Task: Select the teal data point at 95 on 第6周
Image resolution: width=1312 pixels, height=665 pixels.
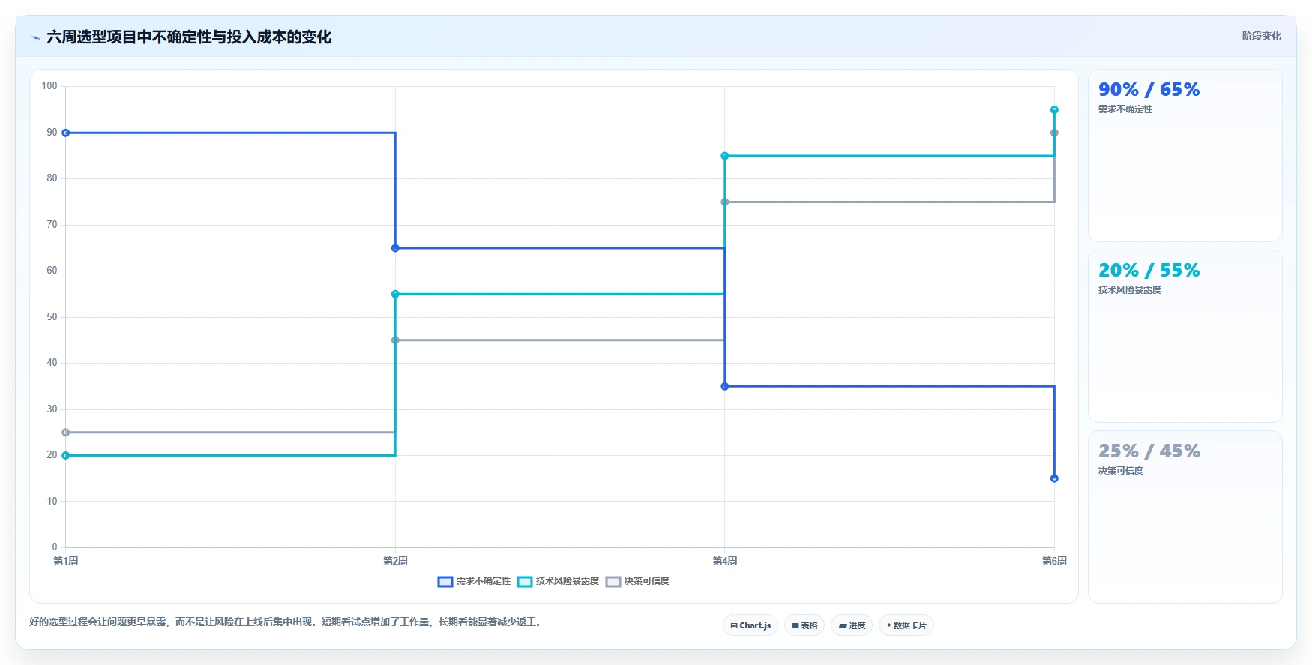Action: click(1054, 110)
